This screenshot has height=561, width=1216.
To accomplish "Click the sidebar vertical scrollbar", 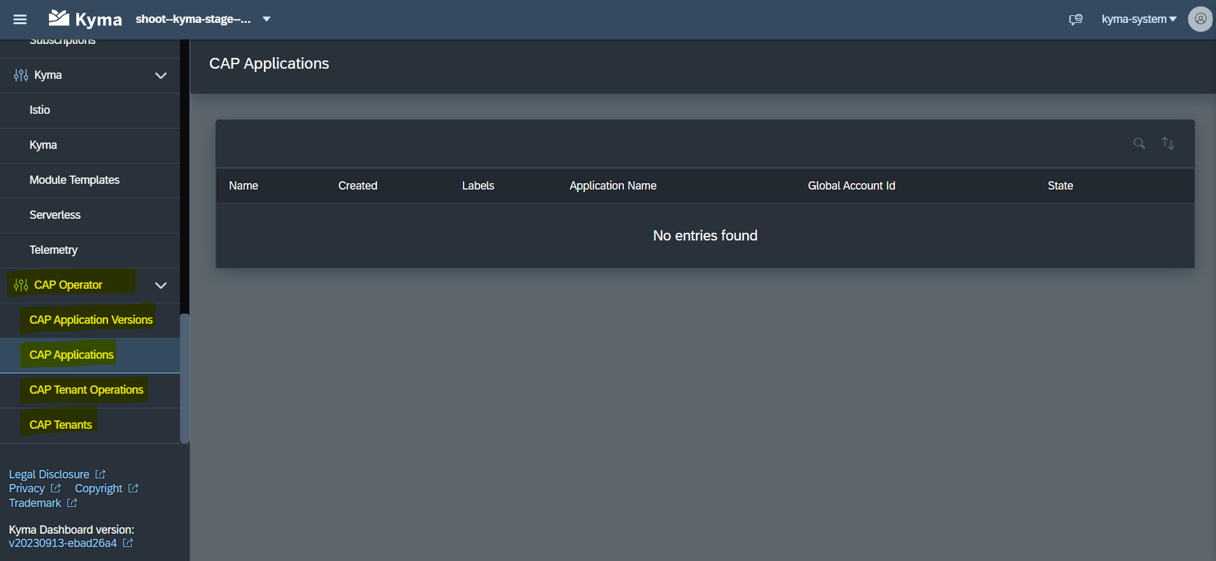I will (184, 378).
